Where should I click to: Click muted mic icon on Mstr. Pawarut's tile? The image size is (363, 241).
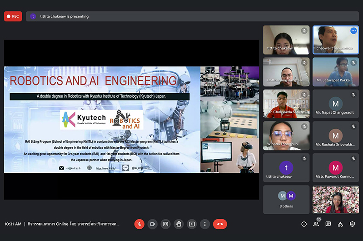tap(353, 159)
